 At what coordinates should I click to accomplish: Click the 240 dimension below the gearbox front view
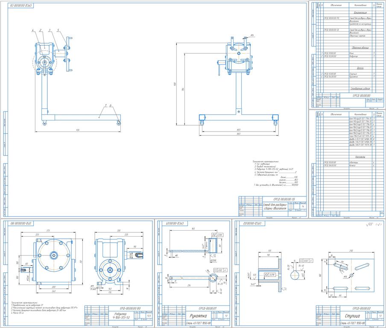click(54, 291)
